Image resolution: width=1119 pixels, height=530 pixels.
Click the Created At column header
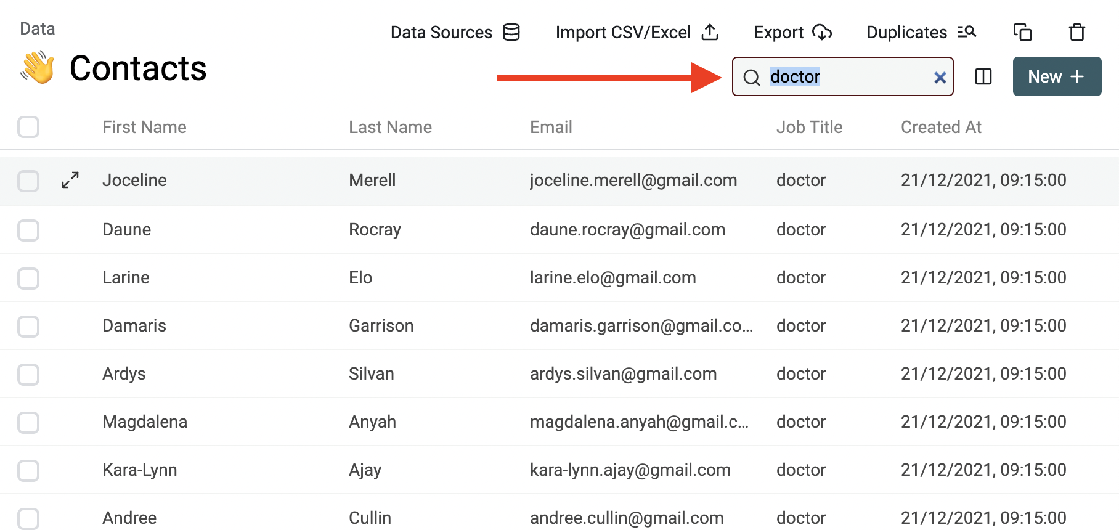(941, 127)
